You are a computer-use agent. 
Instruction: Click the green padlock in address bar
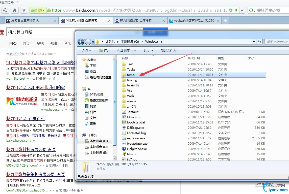pos(49,10)
